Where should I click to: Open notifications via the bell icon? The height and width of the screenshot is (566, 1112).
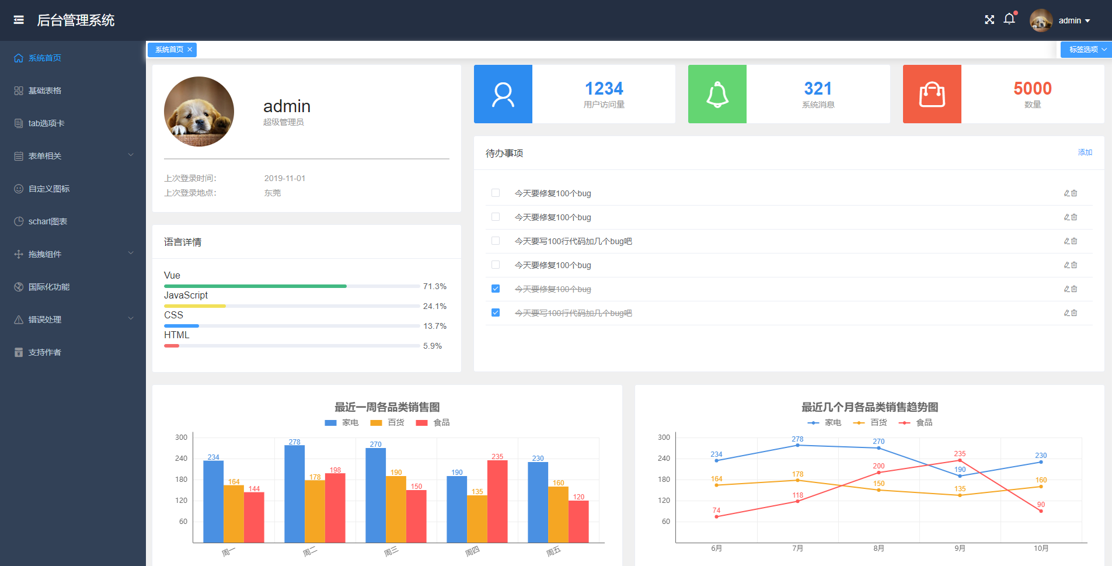point(1009,19)
